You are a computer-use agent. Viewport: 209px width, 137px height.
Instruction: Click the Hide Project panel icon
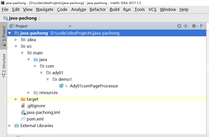click(x=202, y=26)
